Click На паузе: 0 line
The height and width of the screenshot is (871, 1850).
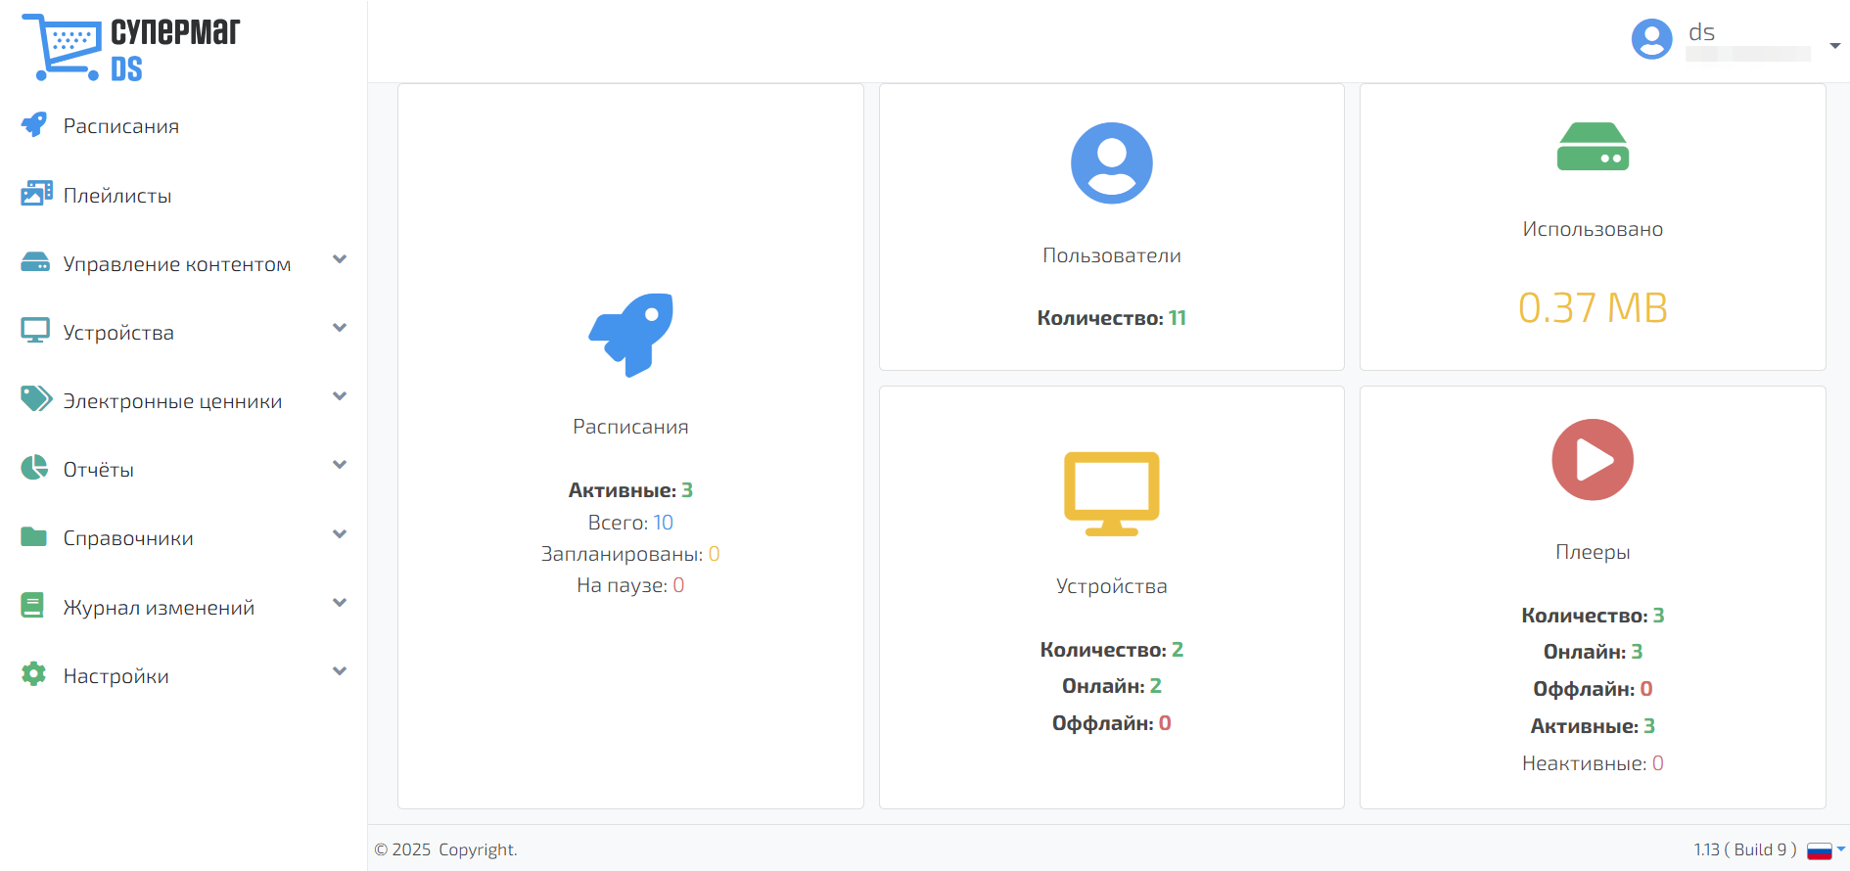630,585
